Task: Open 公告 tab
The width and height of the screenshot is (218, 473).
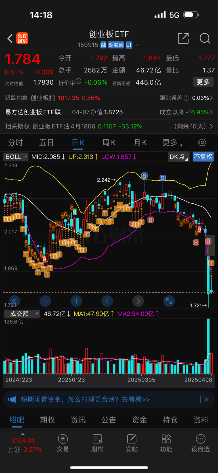Action: 109,420
